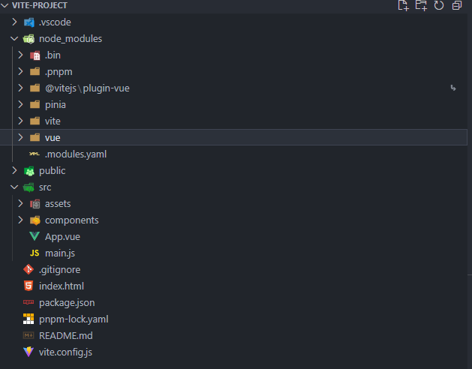Click the JS icon beside main.js

click(x=35, y=253)
